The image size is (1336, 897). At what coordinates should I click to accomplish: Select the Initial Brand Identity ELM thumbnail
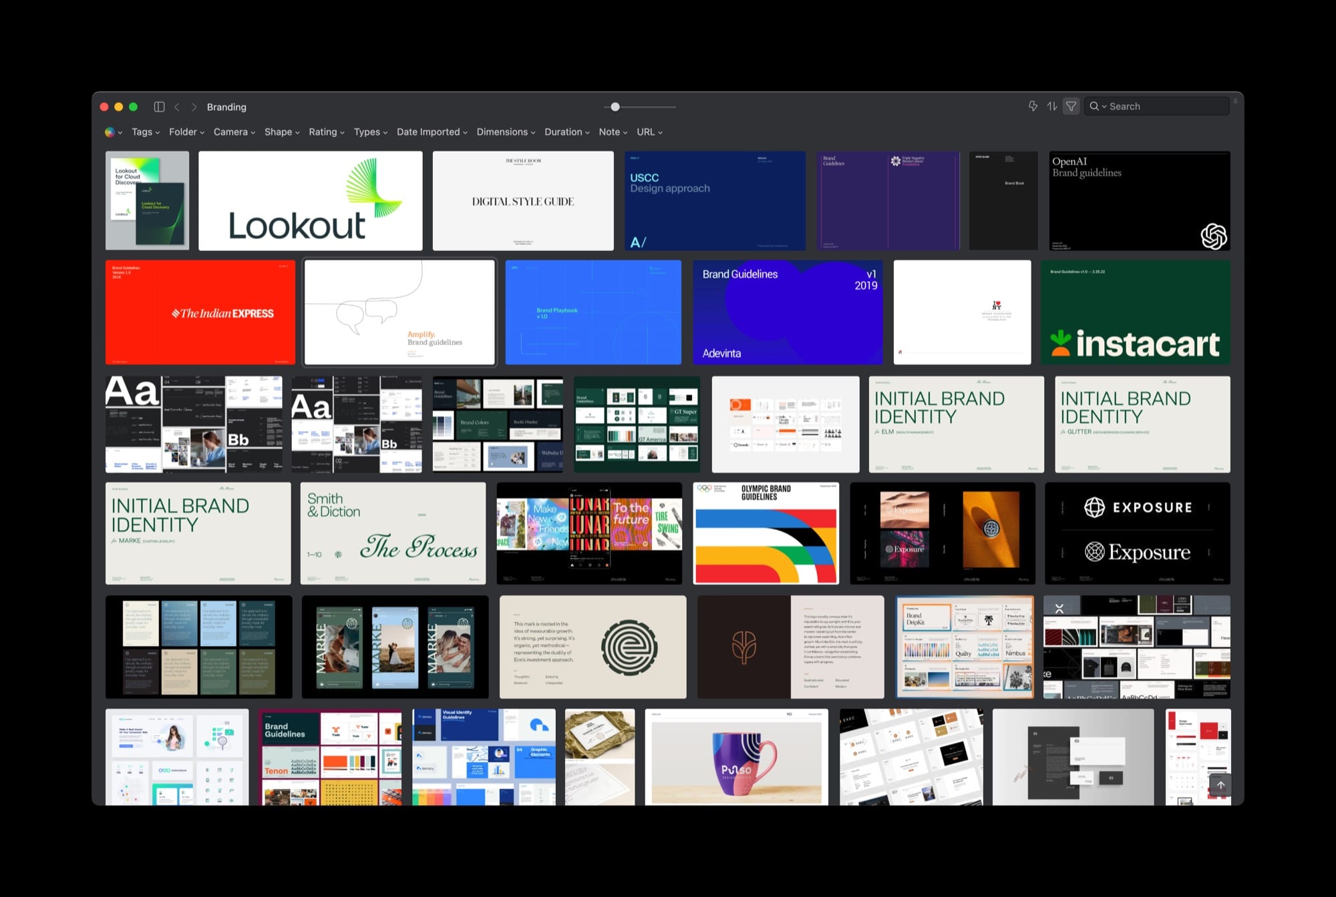[956, 424]
